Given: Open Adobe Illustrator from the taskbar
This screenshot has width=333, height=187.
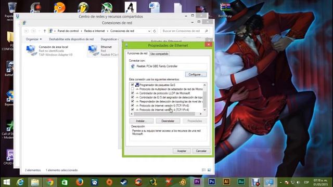Looking at the screenshot, I should tap(226, 182).
